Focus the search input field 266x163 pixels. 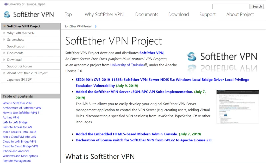[231, 6]
